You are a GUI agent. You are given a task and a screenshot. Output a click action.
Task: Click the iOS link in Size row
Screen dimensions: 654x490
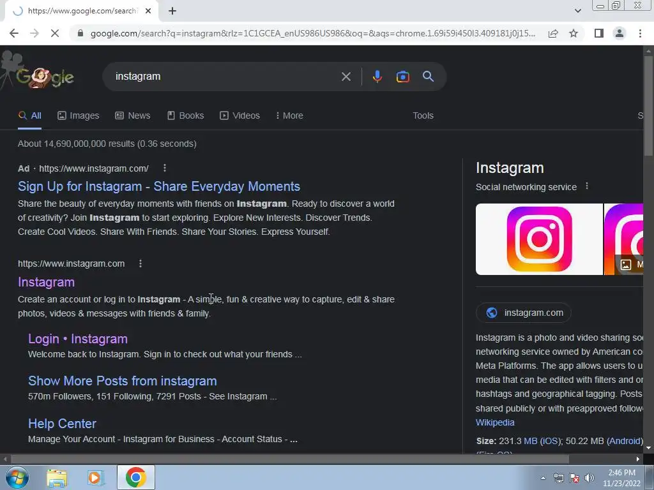(x=549, y=441)
